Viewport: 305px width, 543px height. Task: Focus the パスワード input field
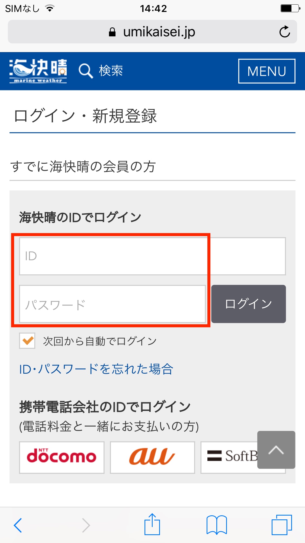pyautogui.click(x=113, y=304)
